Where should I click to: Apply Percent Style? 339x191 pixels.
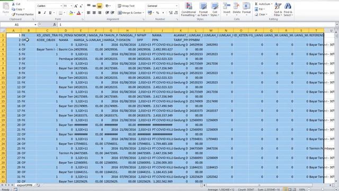point(158,13)
